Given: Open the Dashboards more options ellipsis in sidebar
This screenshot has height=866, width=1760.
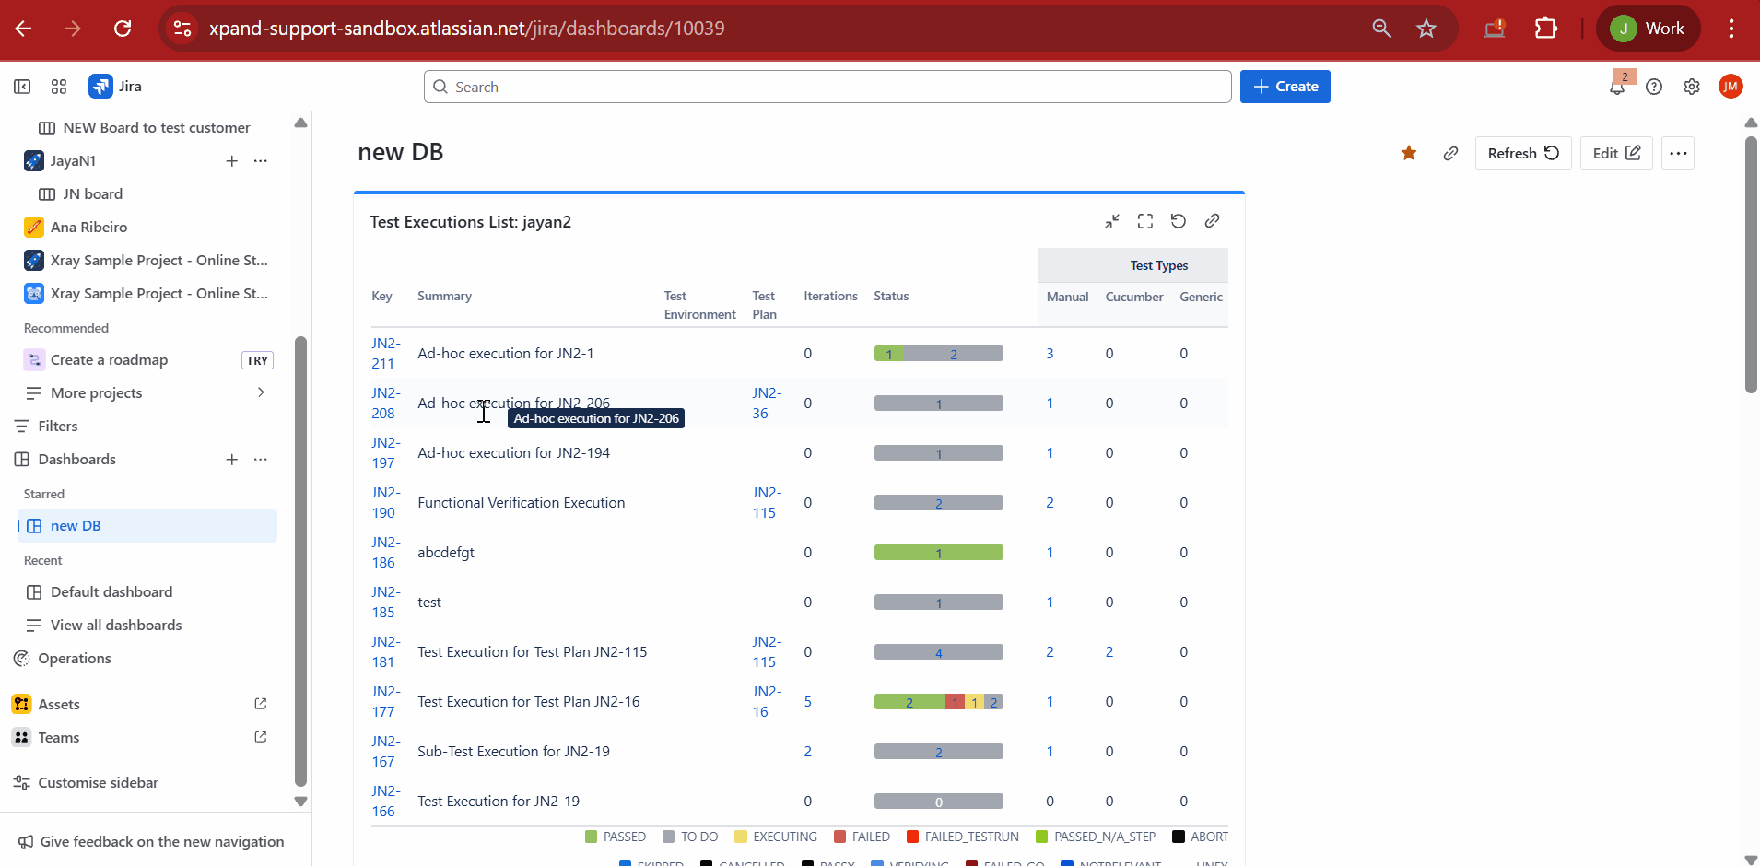Looking at the screenshot, I should 261,459.
